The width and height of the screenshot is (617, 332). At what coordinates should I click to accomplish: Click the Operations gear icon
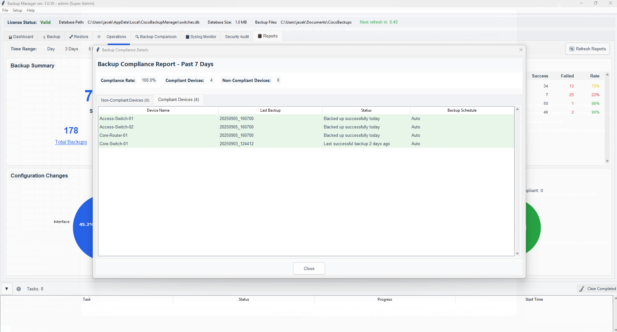point(99,36)
